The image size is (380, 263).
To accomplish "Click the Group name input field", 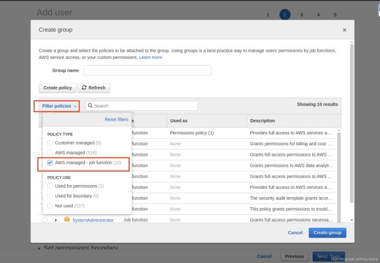I will tap(148, 70).
